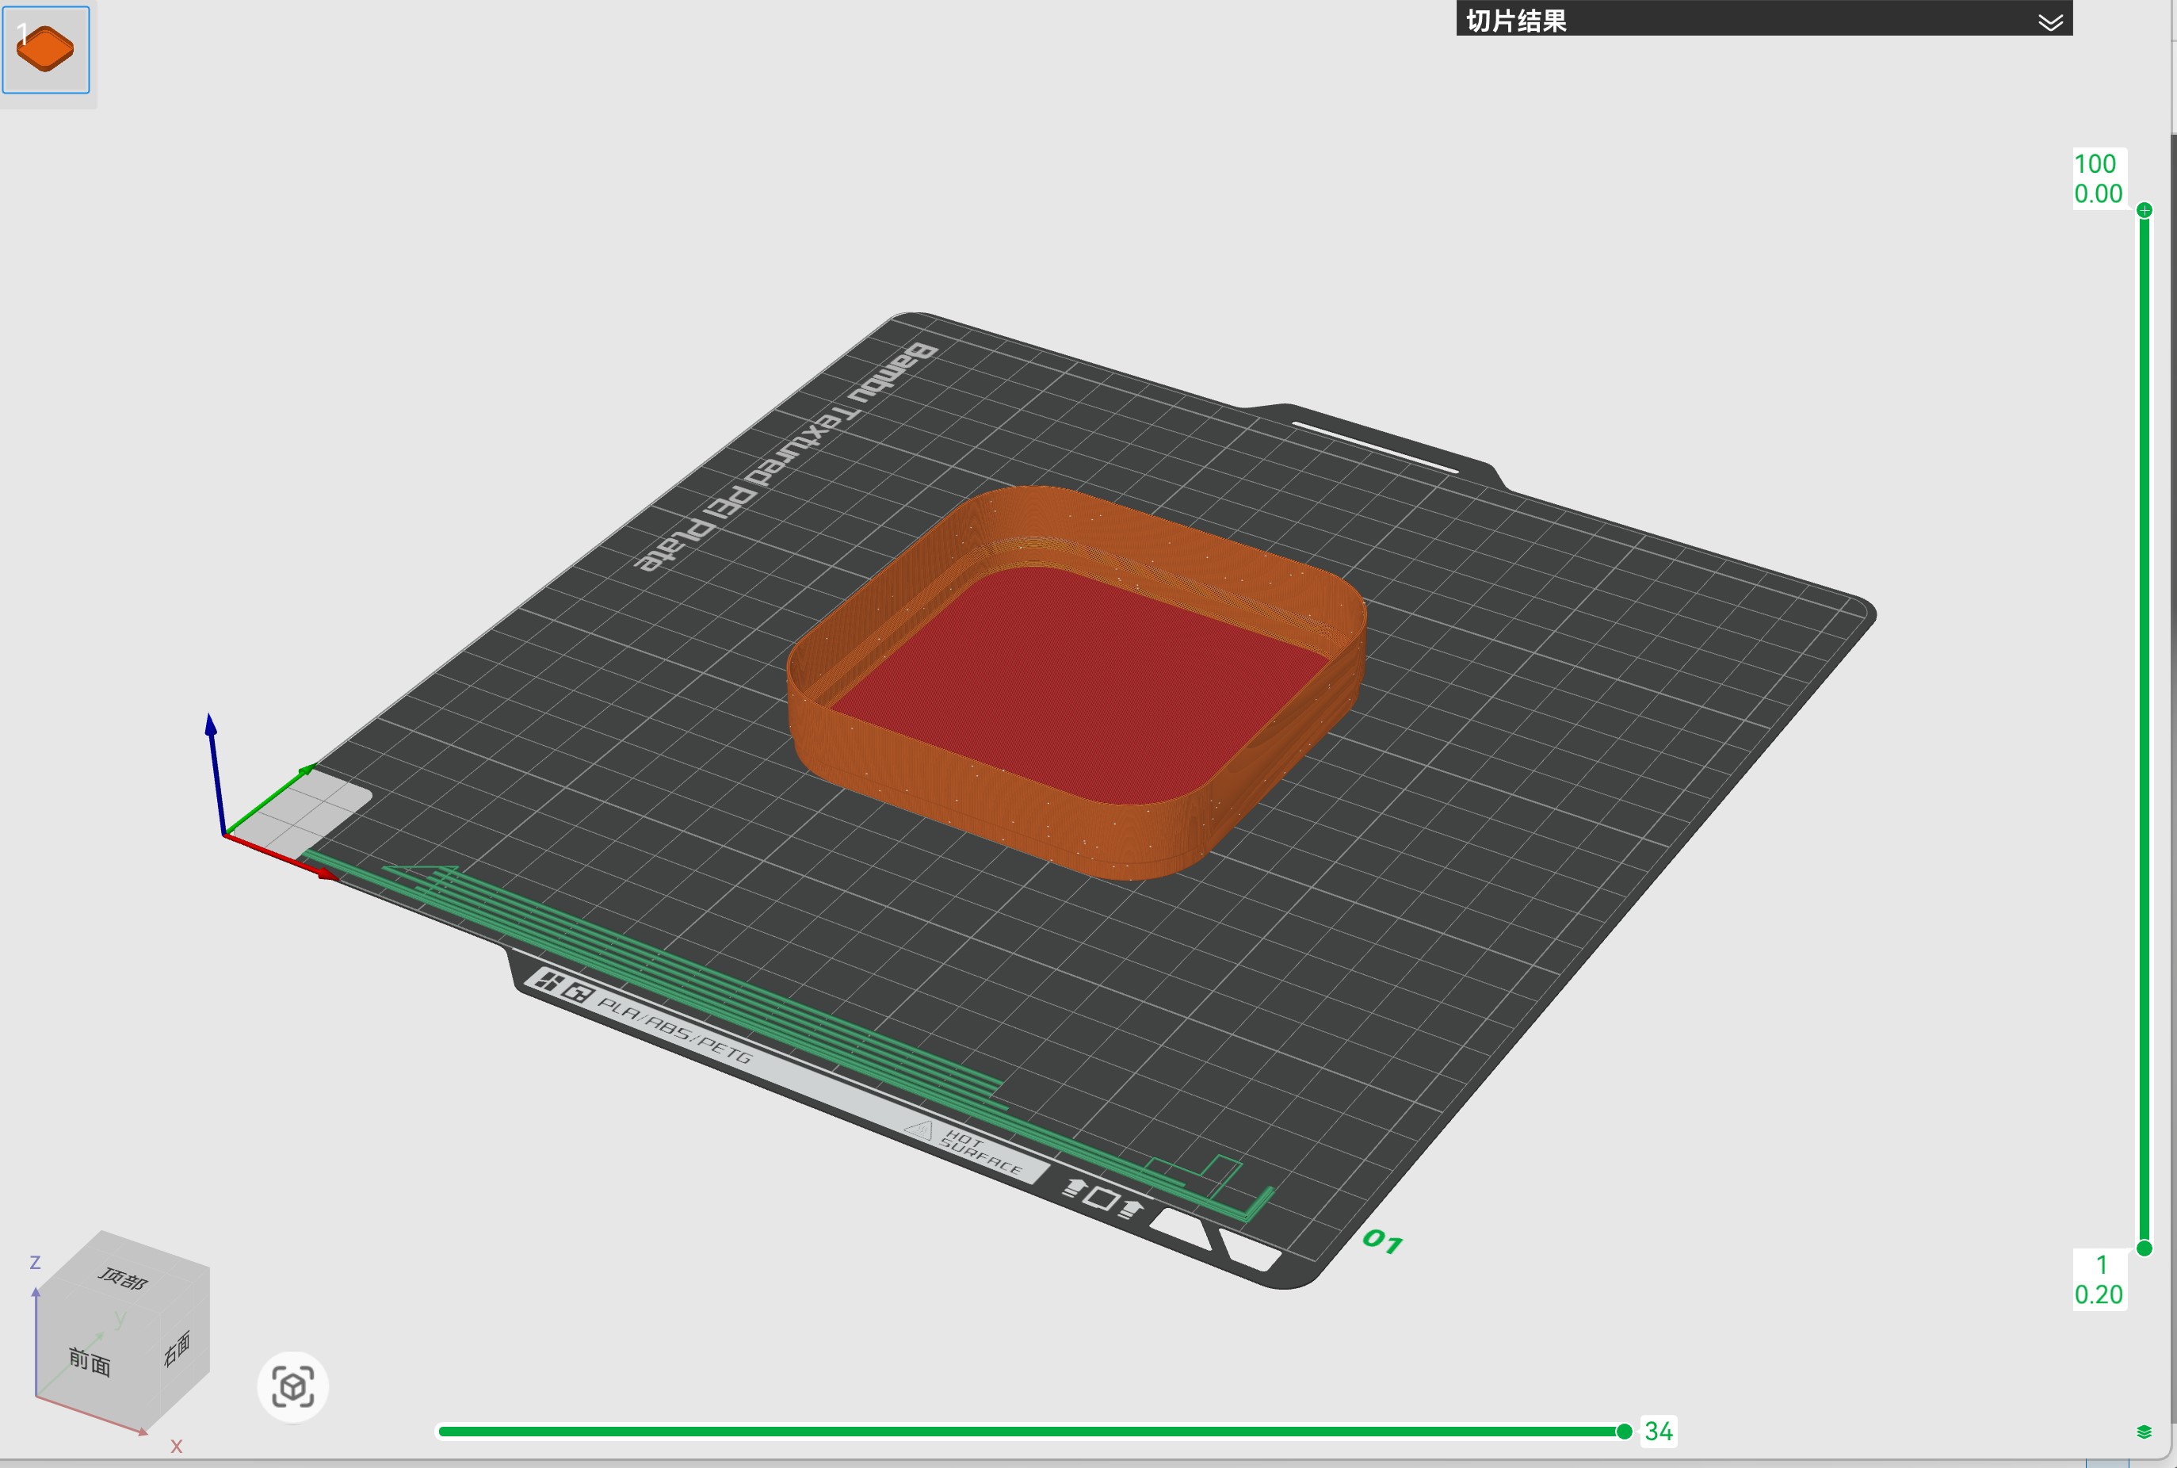Viewport: 2177px width, 1468px height.
Task: Select the plate 1 thumbnail
Action: pos(46,50)
